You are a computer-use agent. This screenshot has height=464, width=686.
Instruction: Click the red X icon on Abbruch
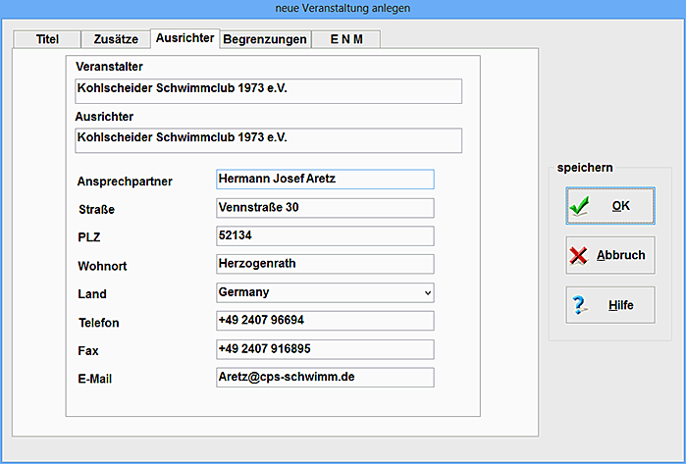579,255
